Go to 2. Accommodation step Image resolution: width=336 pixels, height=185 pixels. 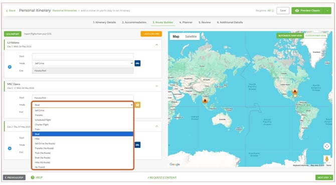pyautogui.click(x=134, y=22)
